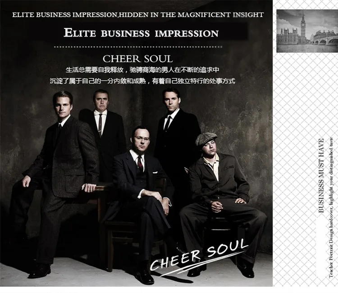This screenshot has height=293, width=338.
Task: Click the serif CHEER SOUL subtitle
Action: click(x=138, y=59)
